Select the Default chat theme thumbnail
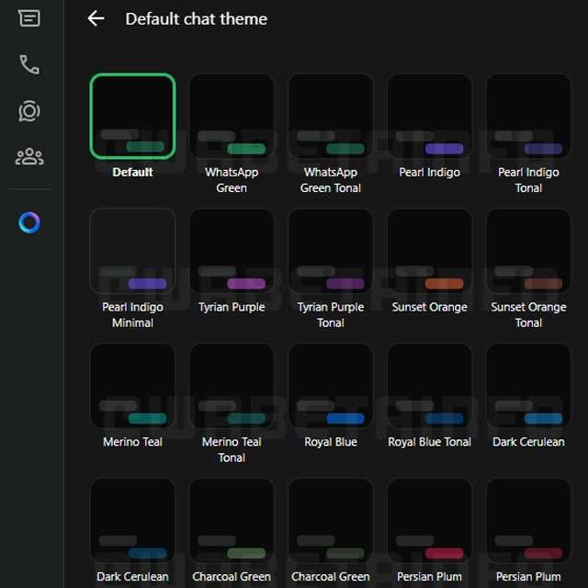The width and height of the screenshot is (588, 588). click(132, 117)
